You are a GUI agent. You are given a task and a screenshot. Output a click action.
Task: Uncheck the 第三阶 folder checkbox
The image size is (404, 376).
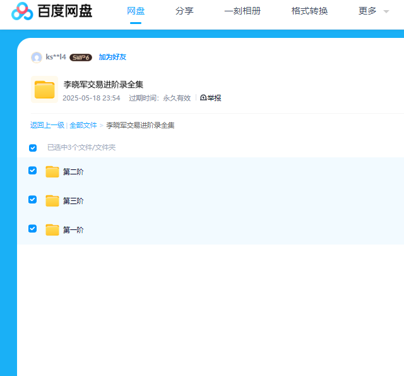[33, 200]
